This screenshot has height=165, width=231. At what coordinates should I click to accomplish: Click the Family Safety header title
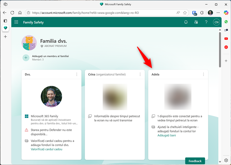[x=34, y=22]
